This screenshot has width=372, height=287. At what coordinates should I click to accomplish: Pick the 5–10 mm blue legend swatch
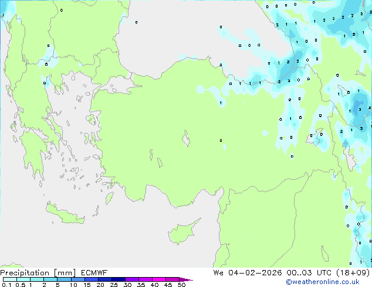tap(64, 279)
